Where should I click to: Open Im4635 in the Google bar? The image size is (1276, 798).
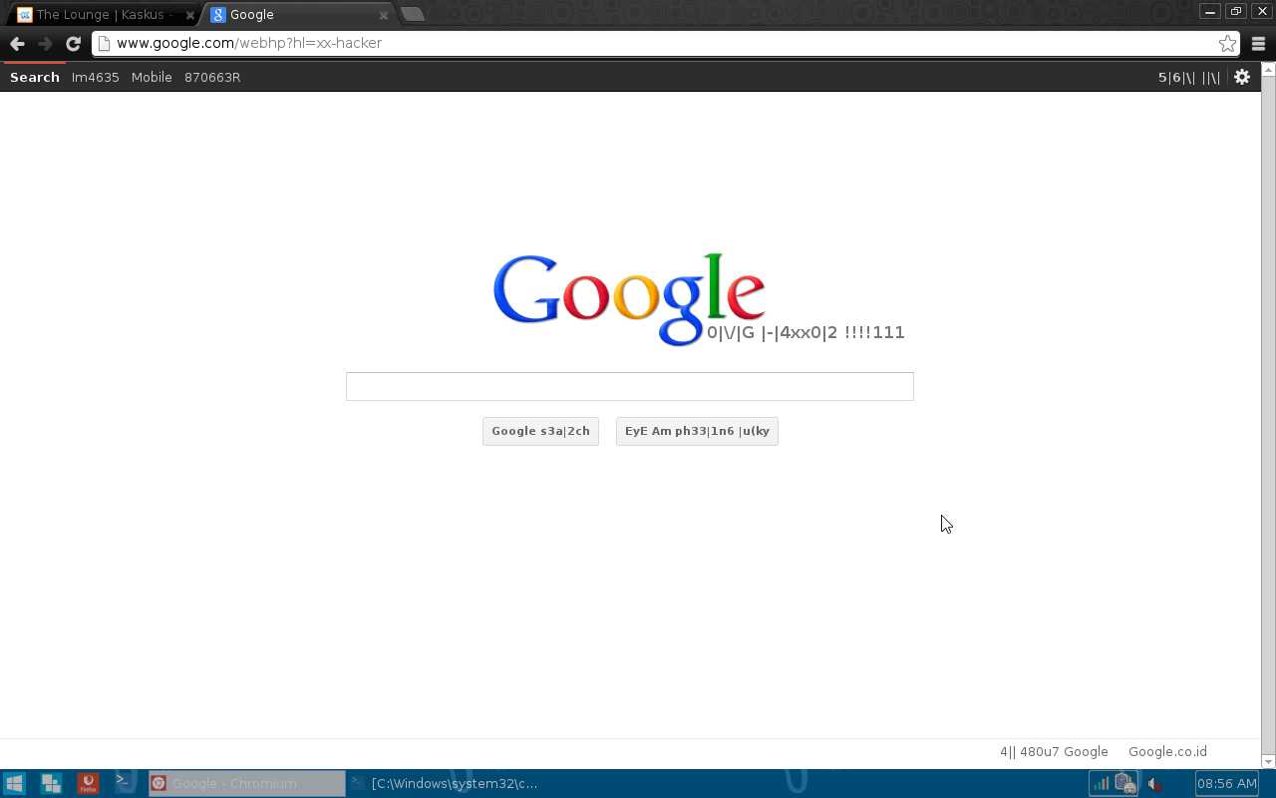pos(96,77)
